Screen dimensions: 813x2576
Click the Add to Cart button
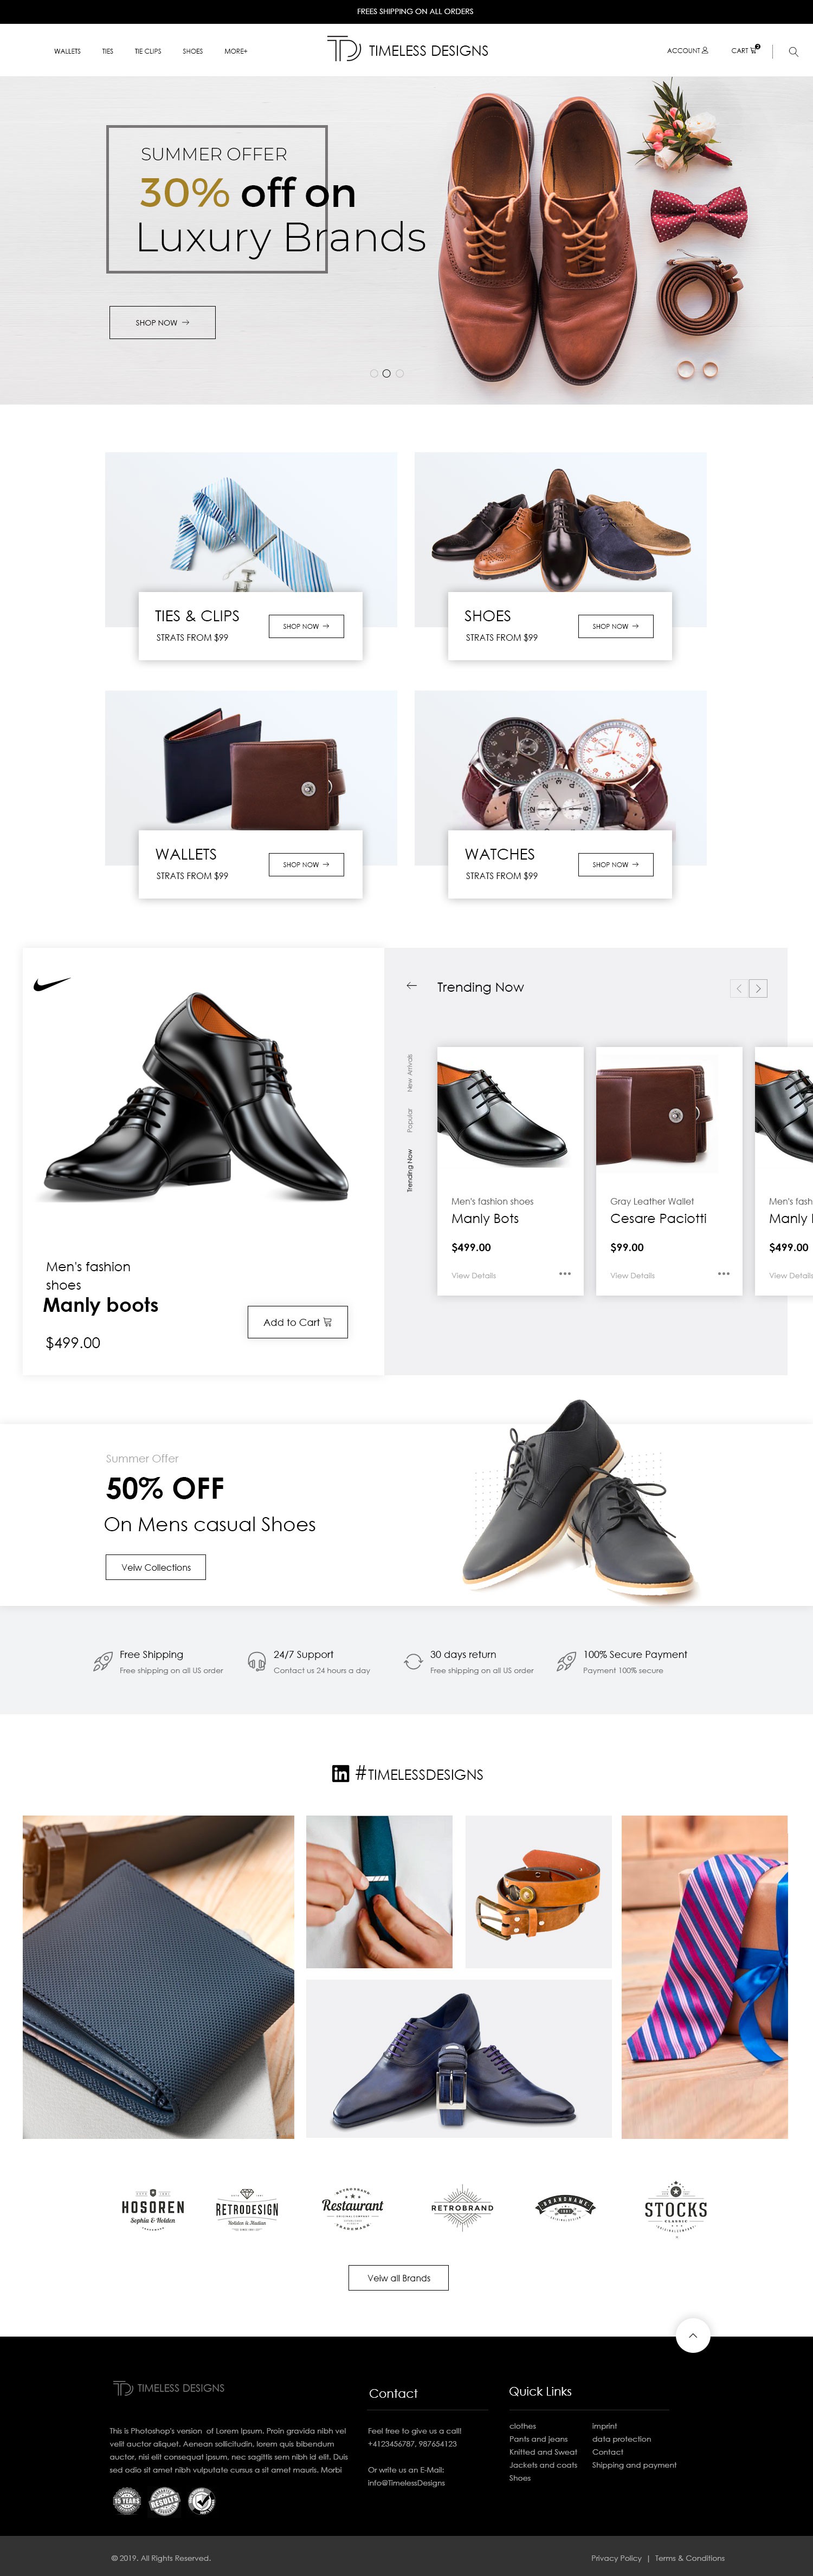[x=298, y=1322]
